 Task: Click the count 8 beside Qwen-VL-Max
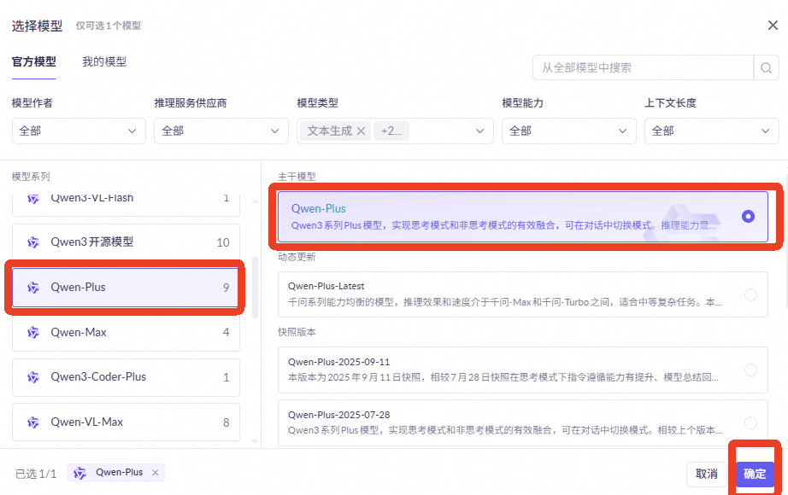click(x=226, y=422)
